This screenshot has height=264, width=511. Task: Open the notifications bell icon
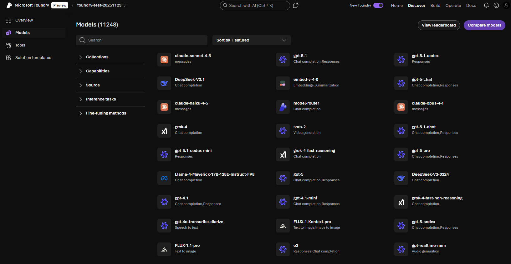[x=486, y=5]
